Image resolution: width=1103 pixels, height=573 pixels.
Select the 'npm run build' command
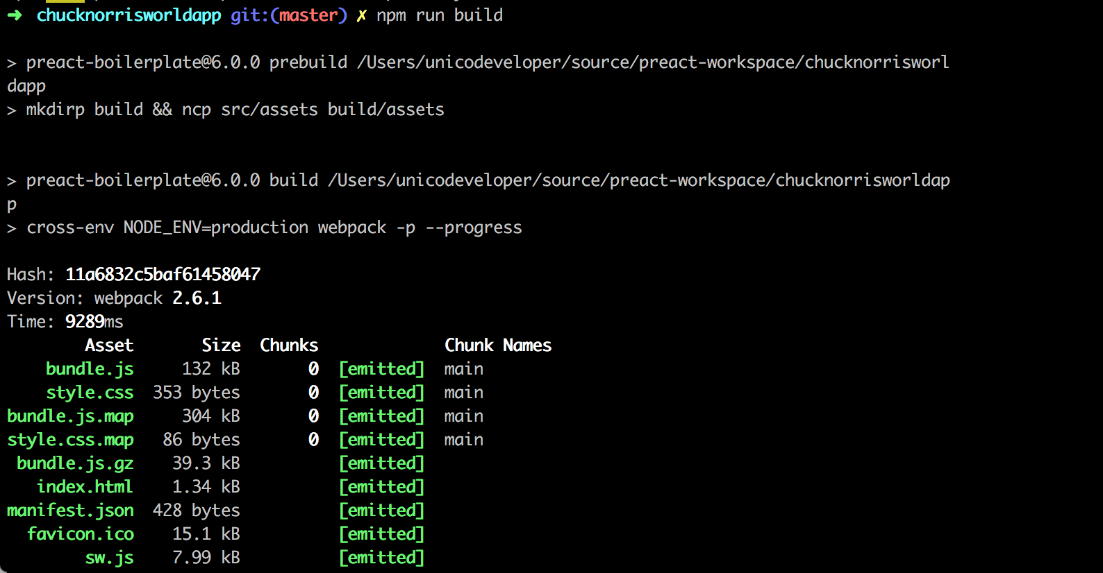tap(440, 15)
